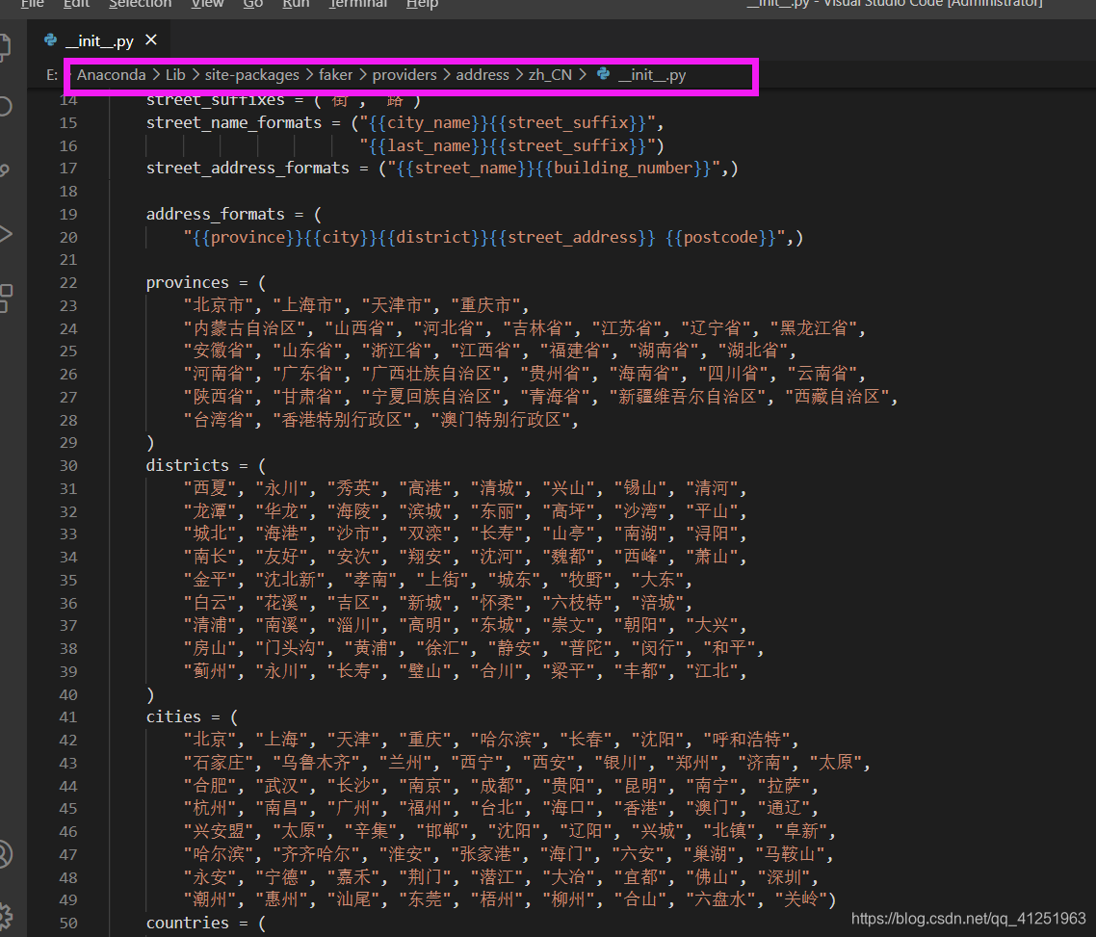Screen dimensions: 1096x937
Task: Select zh_CN in the breadcrumb
Action: click(x=550, y=75)
